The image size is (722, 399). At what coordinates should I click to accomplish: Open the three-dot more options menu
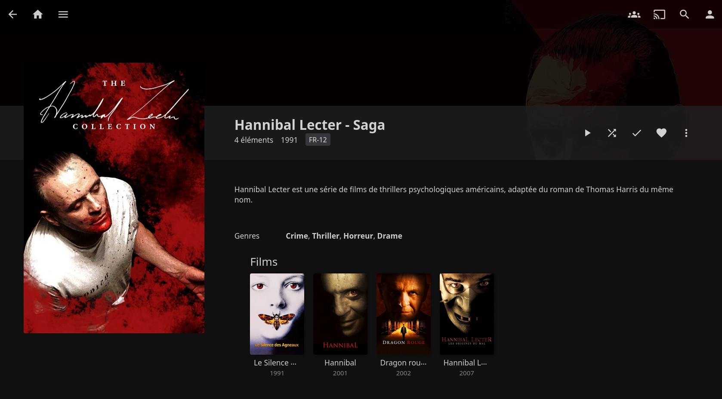(x=686, y=133)
